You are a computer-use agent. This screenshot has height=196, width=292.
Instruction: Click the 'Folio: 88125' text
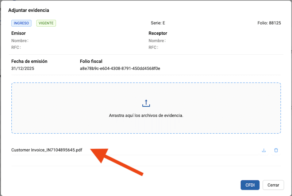click(269, 23)
